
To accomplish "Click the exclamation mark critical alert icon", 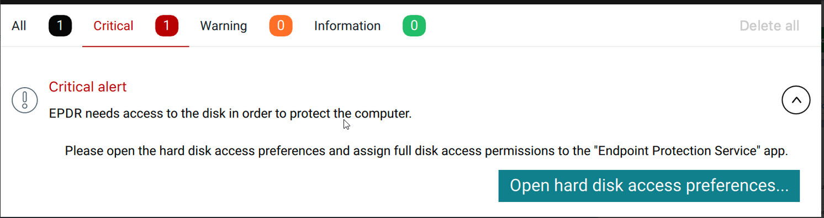I will 25,100.
